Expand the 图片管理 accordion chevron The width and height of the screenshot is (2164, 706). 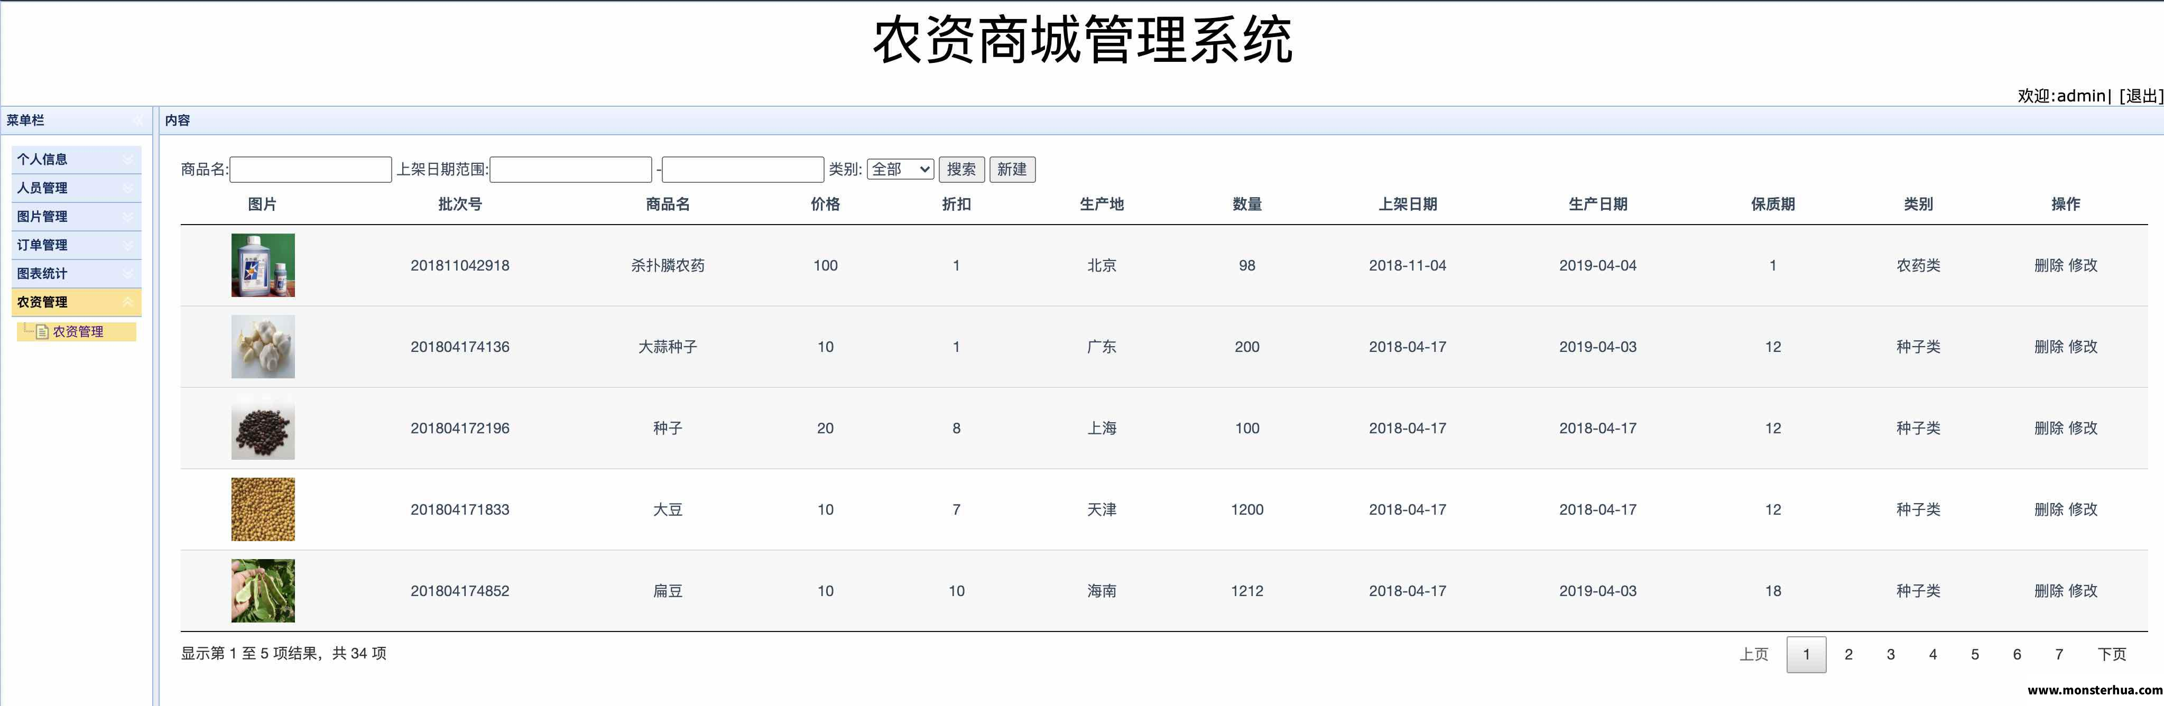pyautogui.click(x=128, y=217)
